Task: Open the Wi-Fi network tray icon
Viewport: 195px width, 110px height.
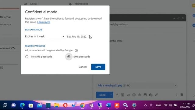Action: tap(166, 105)
